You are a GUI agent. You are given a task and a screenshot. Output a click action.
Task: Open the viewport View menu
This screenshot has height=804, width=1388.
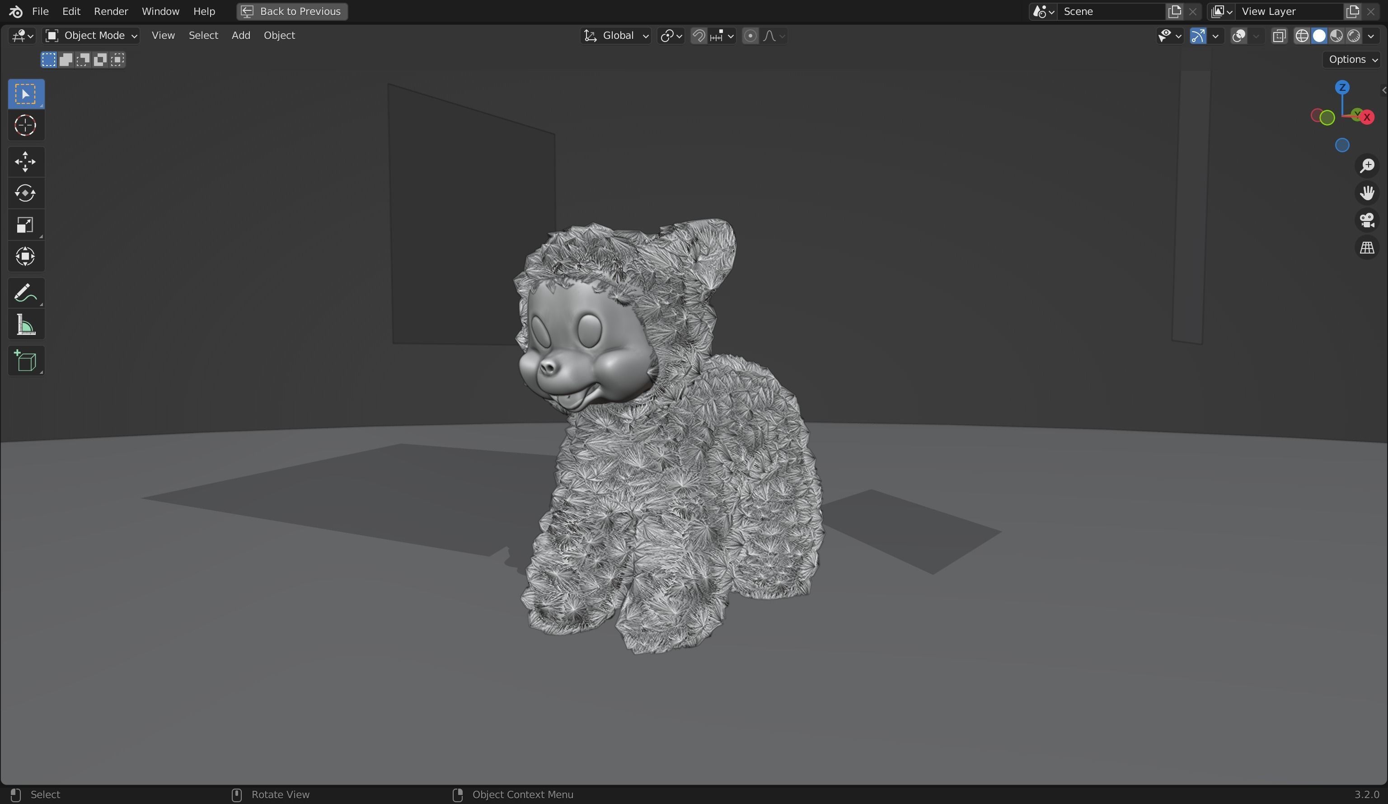tap(163, 35)
